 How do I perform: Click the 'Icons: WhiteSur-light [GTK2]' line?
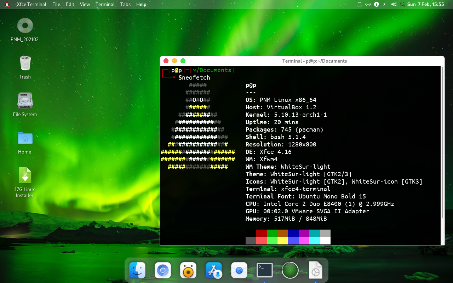click(334, 181)
